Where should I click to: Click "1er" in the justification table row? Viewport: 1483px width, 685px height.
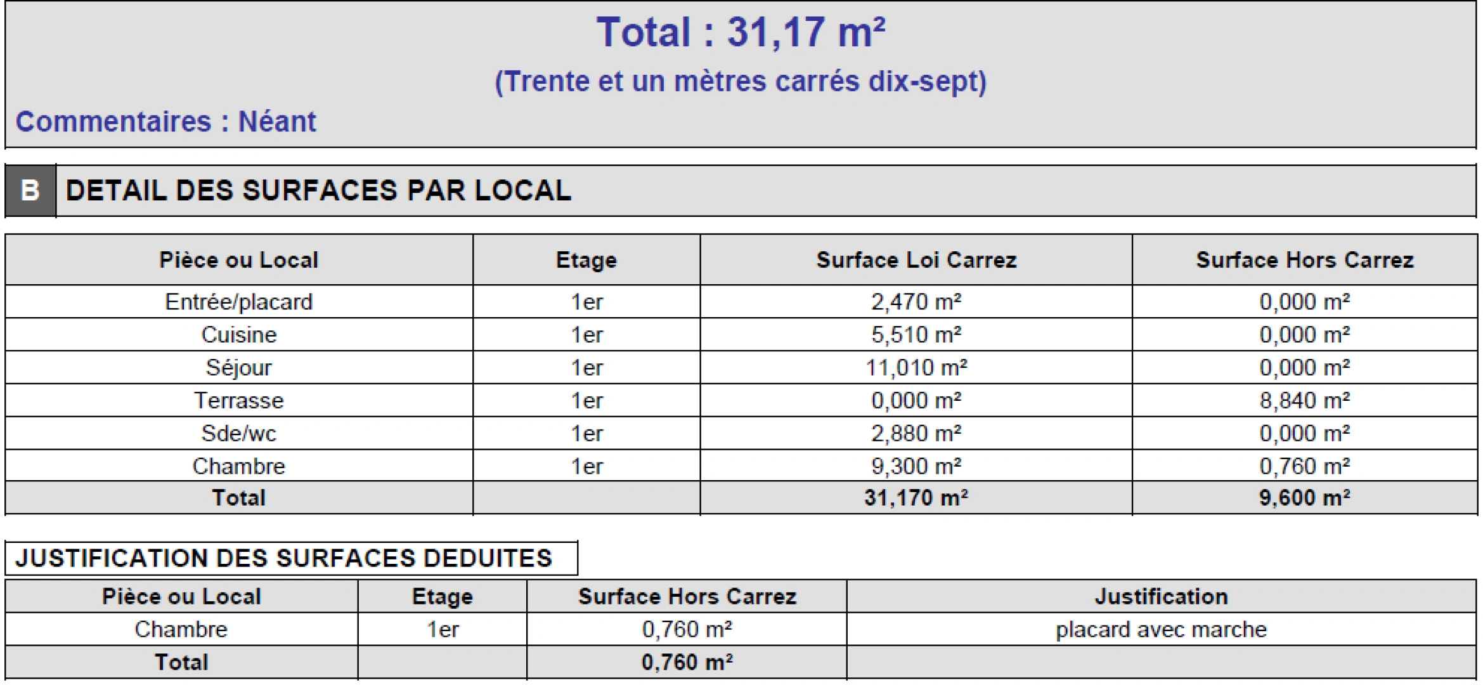click(443, 630)
